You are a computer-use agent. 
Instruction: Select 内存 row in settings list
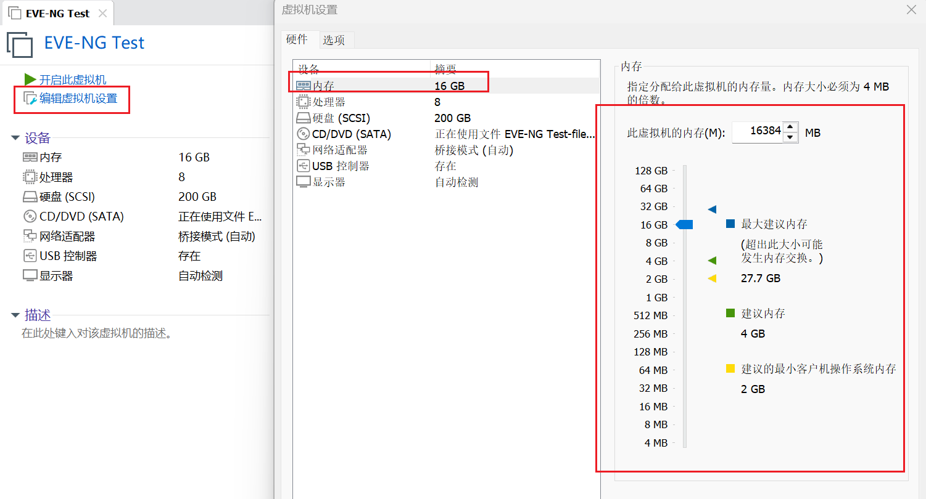pyautogui.click(x=446, y=86)
